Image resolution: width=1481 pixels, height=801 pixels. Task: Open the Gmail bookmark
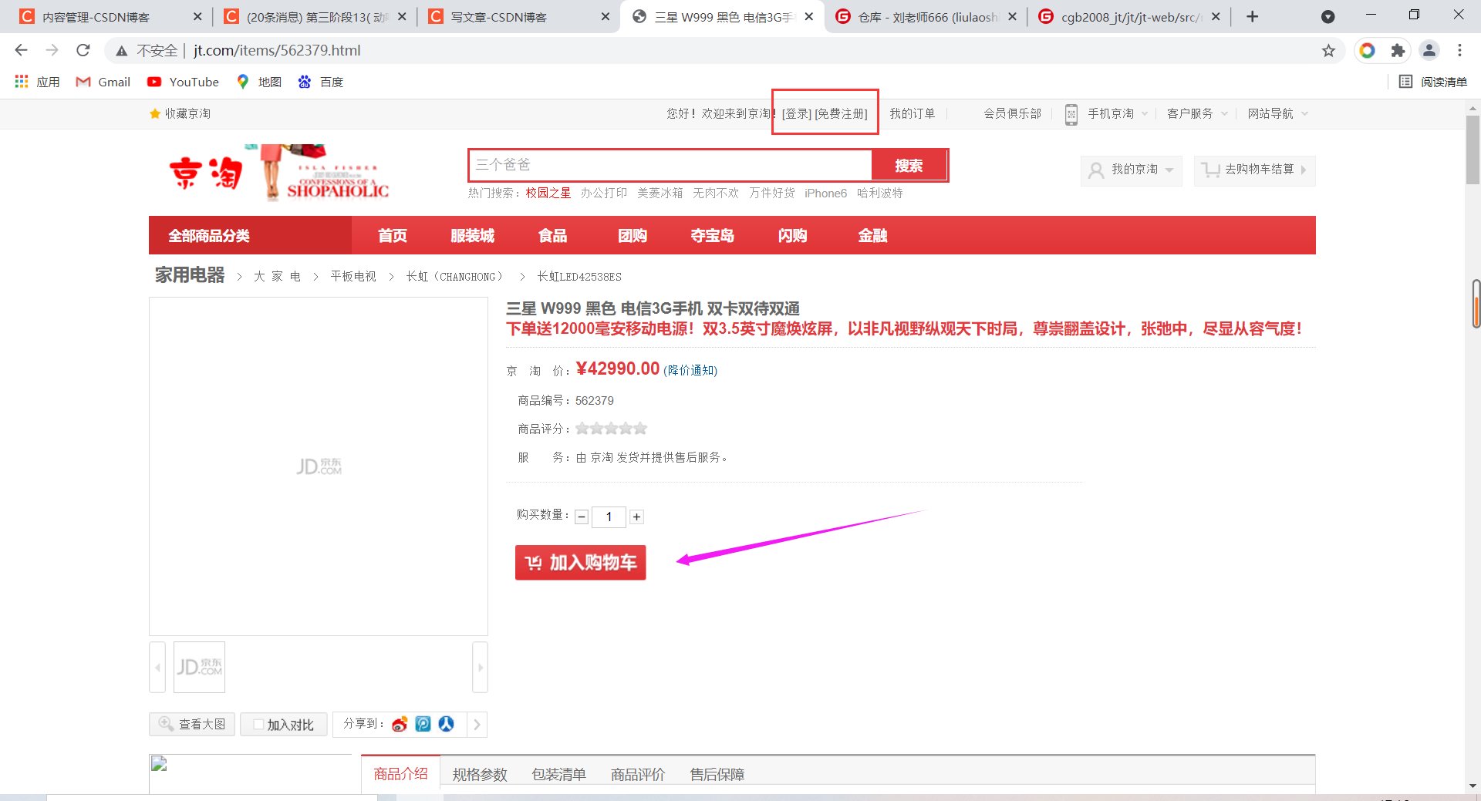click(x=103, y=82)
